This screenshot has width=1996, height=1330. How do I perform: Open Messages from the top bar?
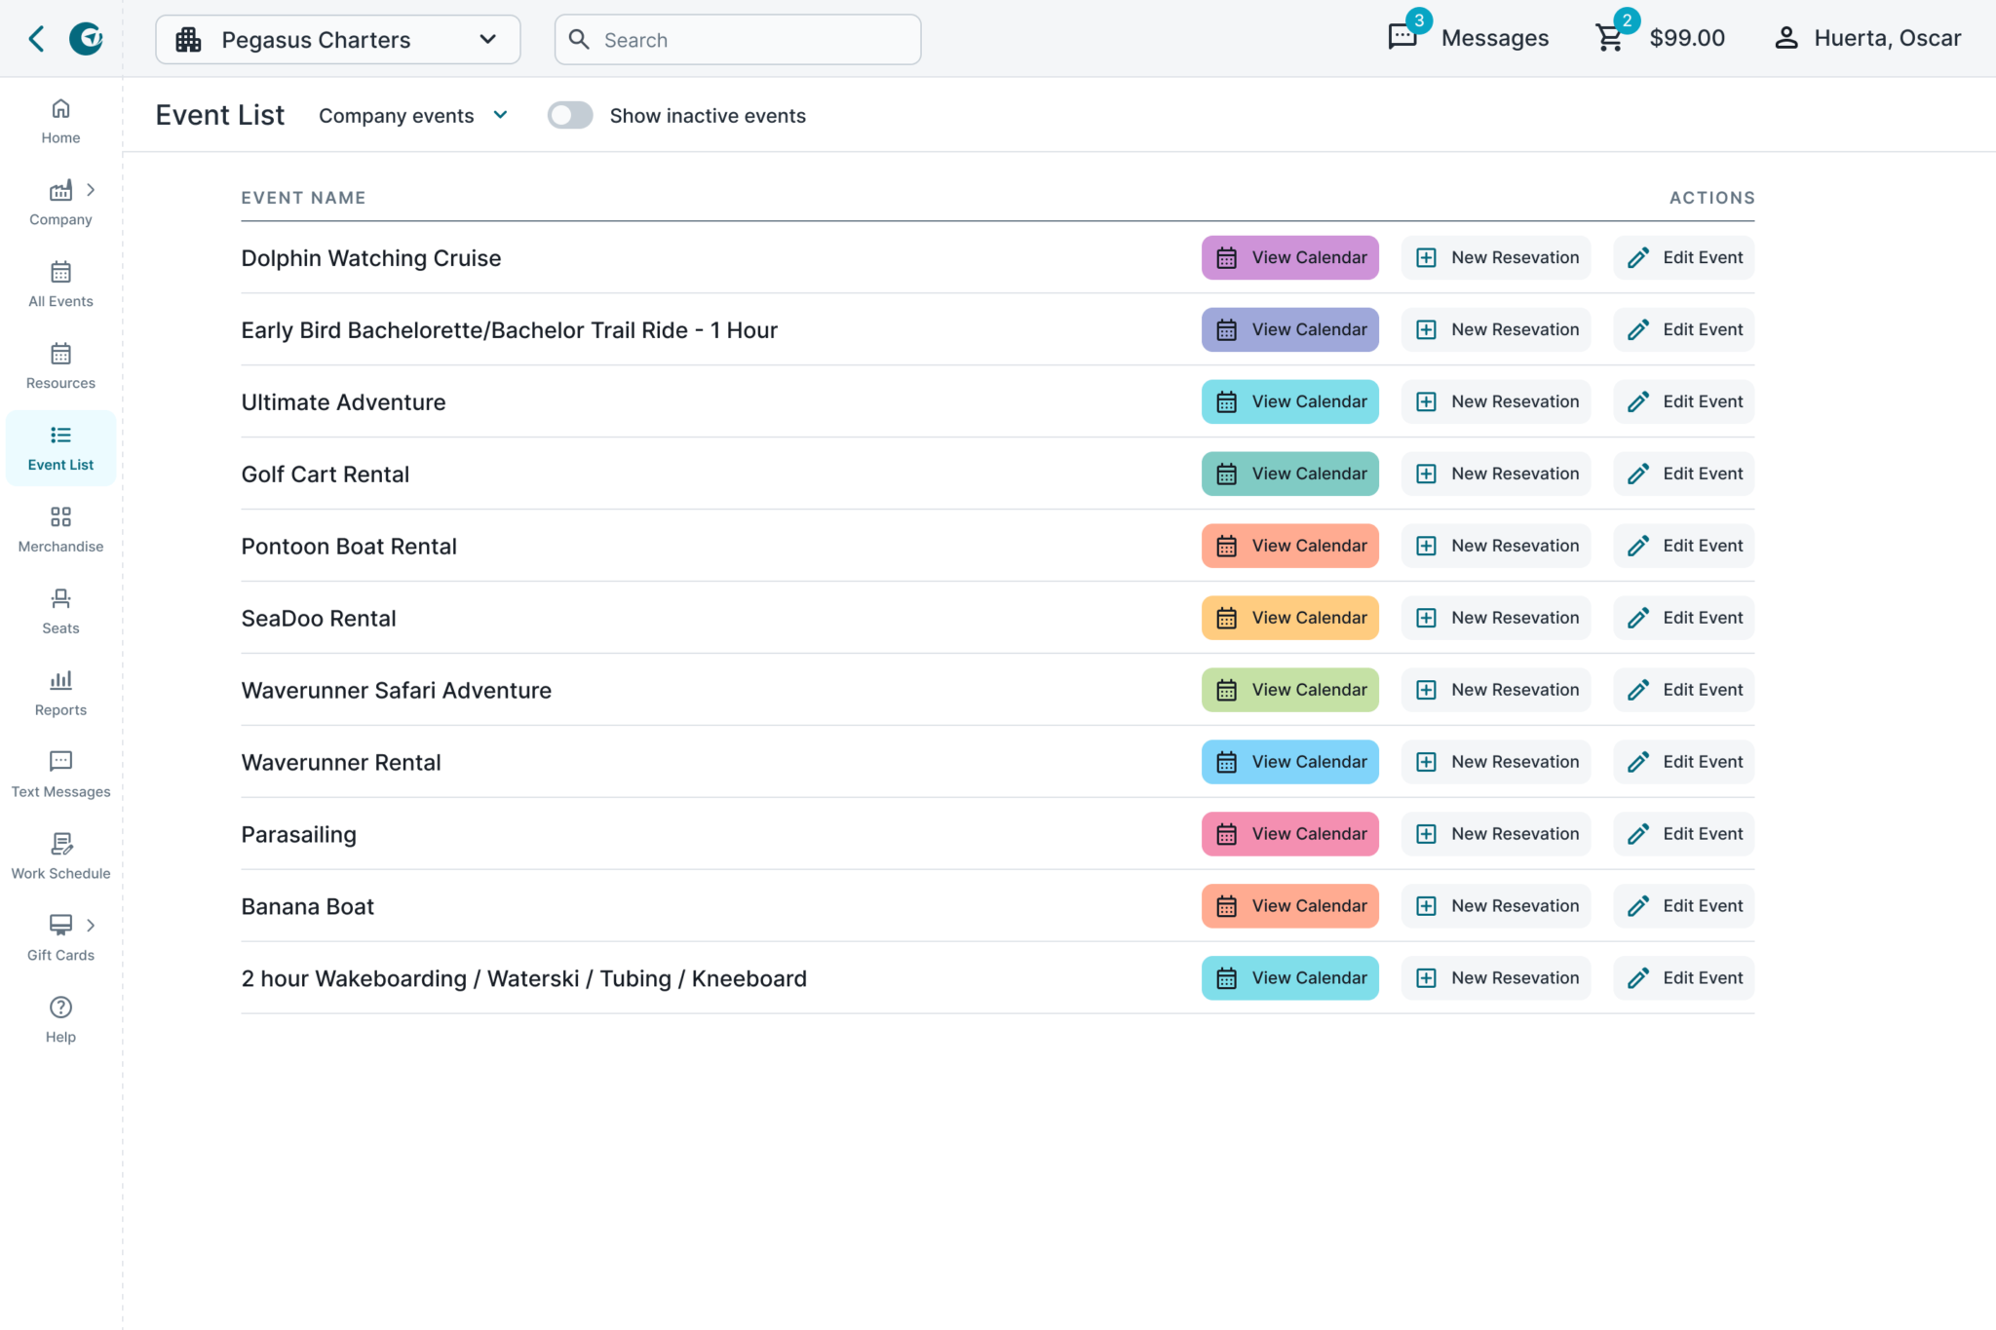(x=1470, y=38)
